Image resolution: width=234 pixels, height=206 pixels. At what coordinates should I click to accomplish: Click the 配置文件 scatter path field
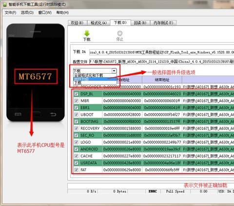click(161, 62)
